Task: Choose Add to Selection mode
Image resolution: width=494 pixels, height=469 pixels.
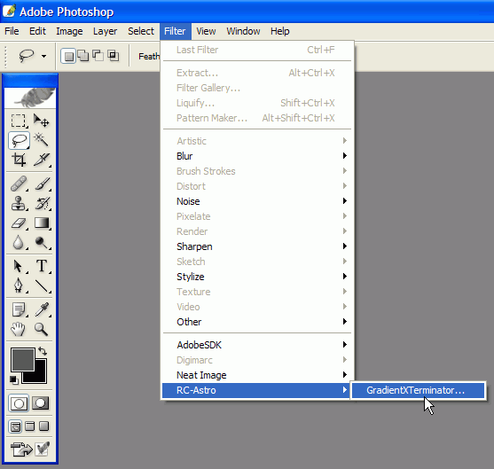Action: point(83,56)
